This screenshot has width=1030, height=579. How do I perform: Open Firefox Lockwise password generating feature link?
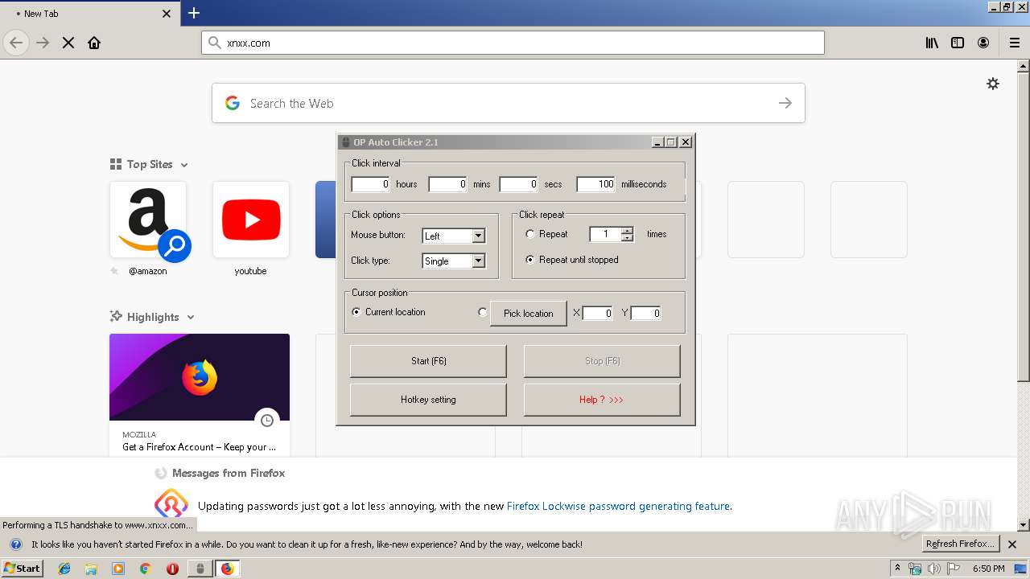(x=618, y=506)
